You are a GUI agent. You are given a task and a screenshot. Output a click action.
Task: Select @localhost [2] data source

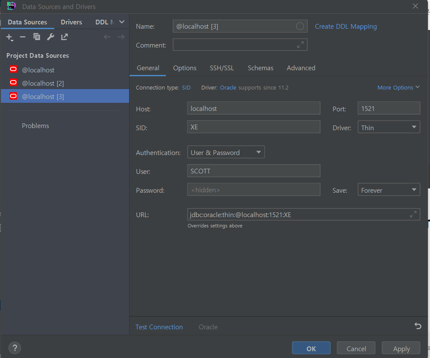pos(65,83)
